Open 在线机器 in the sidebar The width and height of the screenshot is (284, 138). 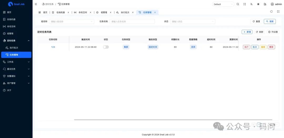tap(16, 19)
